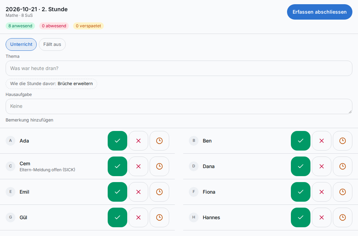Click into the Hausaufgabe text area
358x236 pixels.
[179, 106]
